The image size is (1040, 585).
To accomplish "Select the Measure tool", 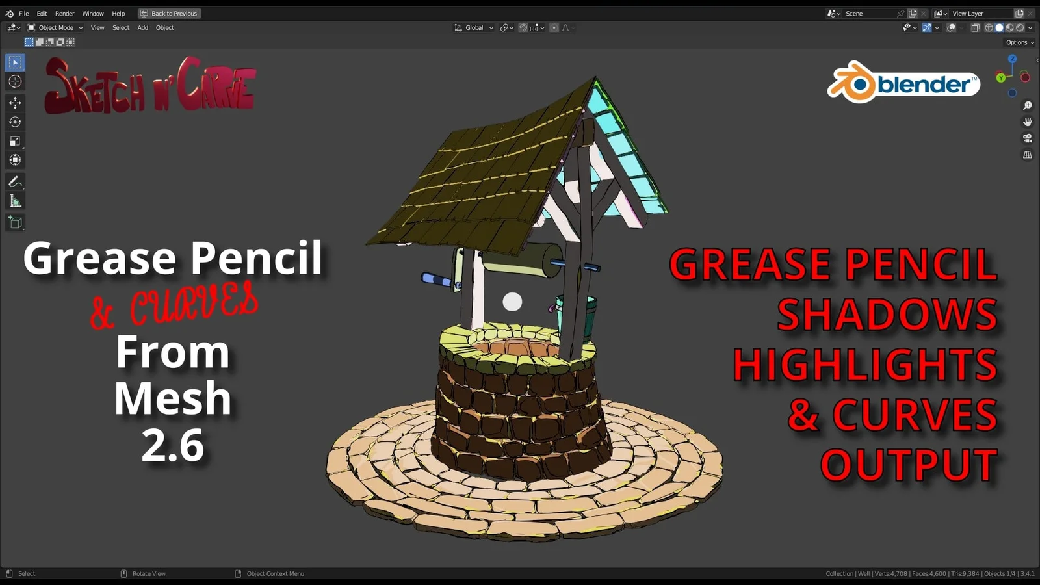I will [x=15, y=200].
